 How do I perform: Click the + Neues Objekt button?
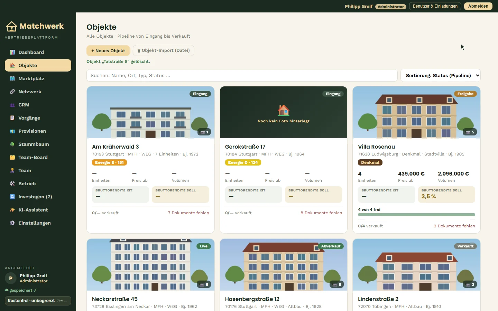click(108, 50)
